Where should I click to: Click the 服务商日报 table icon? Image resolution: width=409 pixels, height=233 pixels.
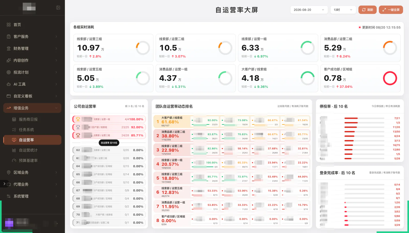[x=14, y=119]
